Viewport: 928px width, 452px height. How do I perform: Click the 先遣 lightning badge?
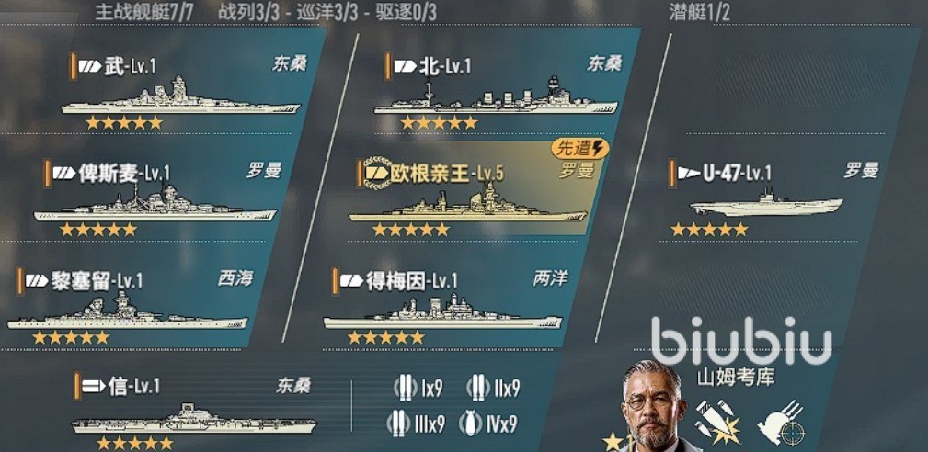pos(580,148)
